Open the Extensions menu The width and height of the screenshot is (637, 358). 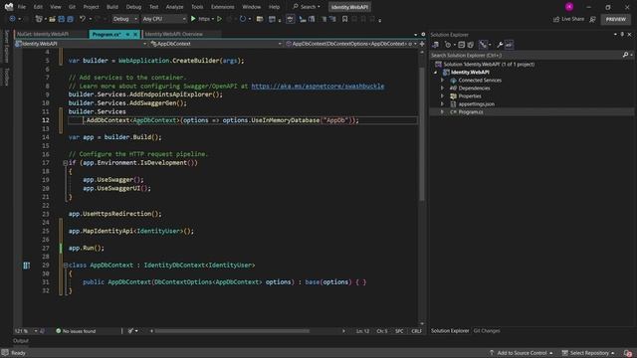click(x=223, y=7)
